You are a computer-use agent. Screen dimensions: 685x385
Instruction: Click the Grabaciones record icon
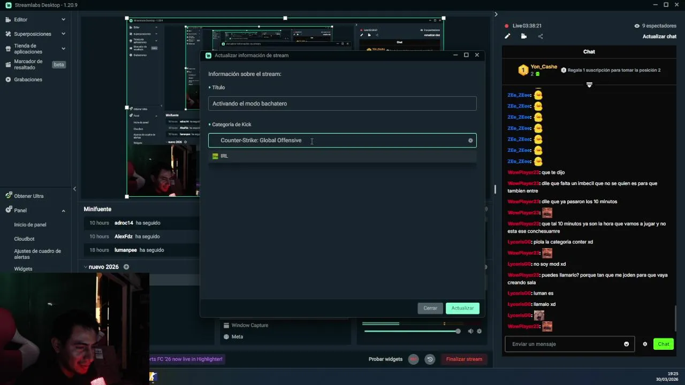[x=8, y=80]
